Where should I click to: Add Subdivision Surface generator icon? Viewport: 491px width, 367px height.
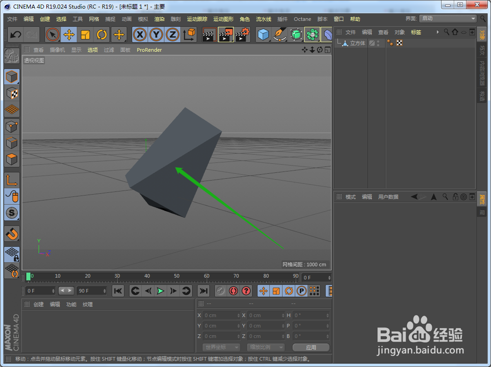(x=296, y=34)
